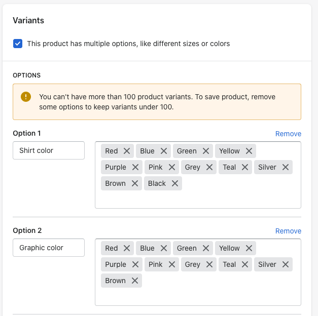Delete Purple tag from Shirt color
The image size is (318, 316).
135,167
